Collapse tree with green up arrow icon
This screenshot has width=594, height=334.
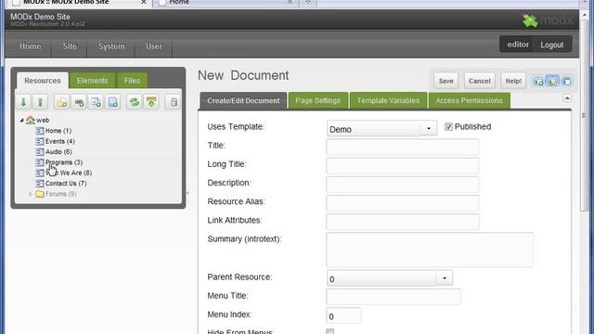[41, 102]
